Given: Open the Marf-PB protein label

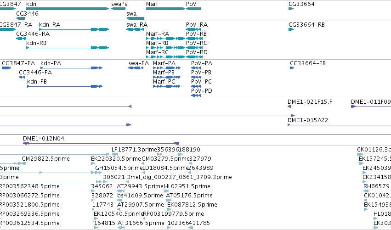Looking at the screenshot, I should (x=164, y=73).
